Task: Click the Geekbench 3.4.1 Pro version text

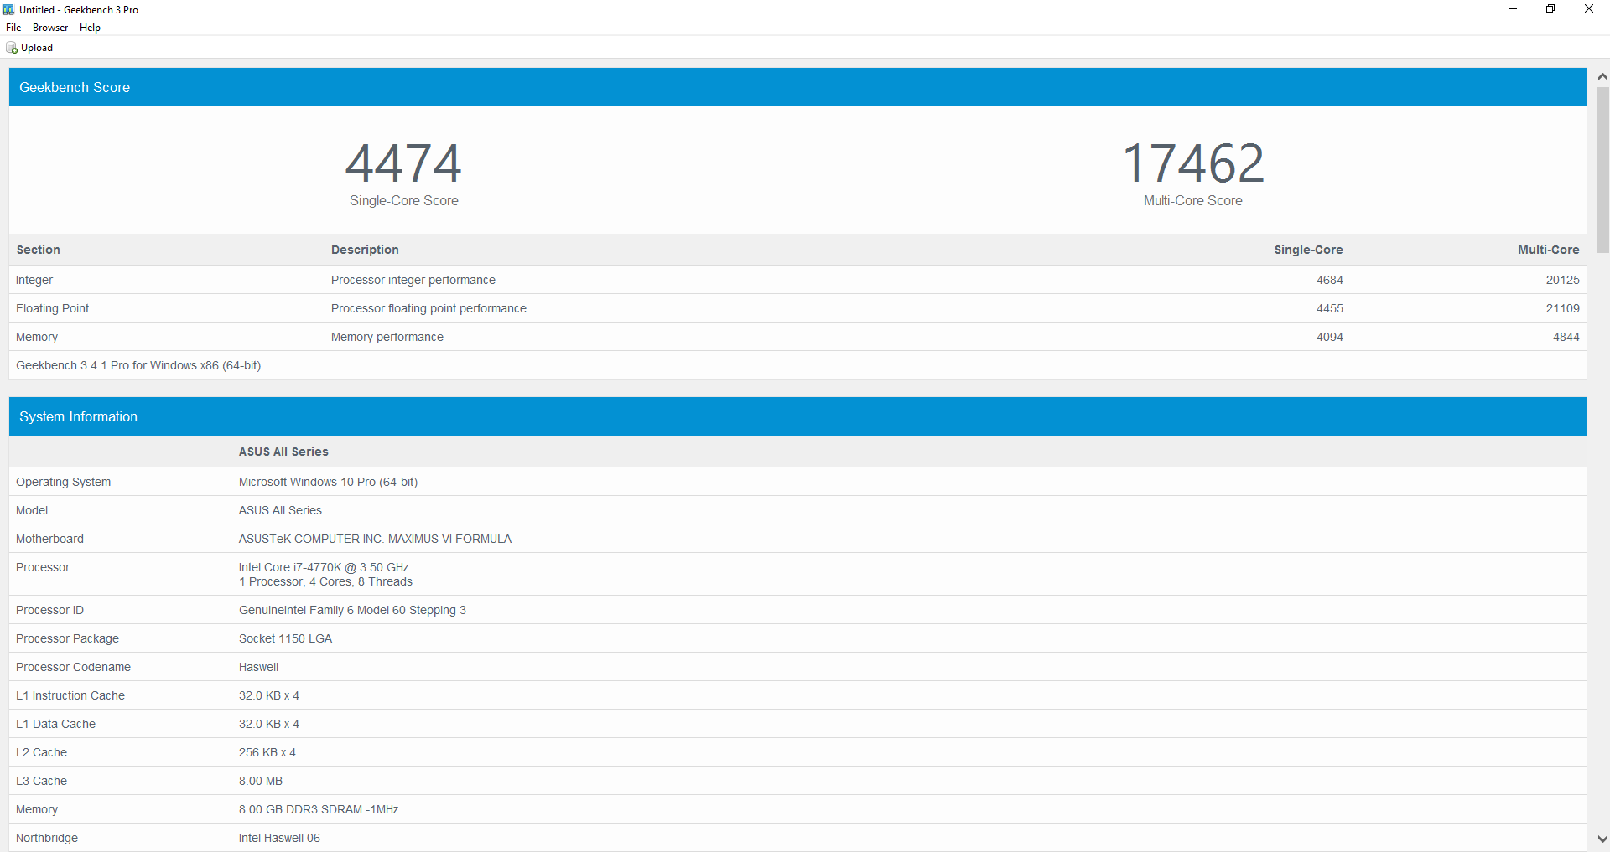Action: click(x=138, y=365)
